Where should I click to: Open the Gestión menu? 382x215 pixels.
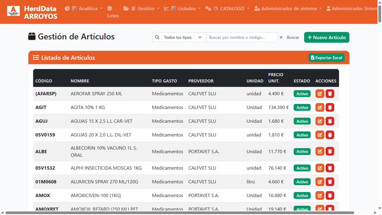coord(141,9)
